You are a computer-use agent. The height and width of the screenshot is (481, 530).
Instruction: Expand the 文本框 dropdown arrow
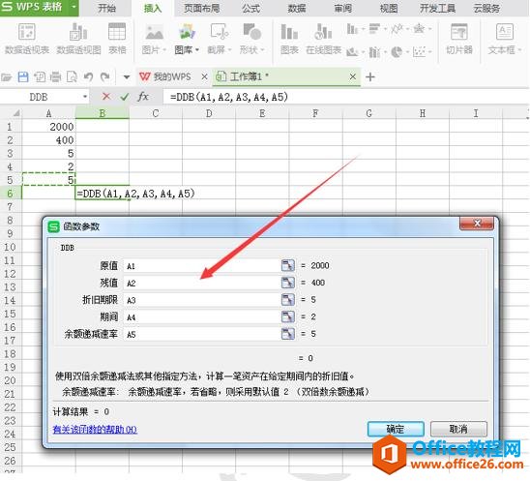tap(519, 50)
